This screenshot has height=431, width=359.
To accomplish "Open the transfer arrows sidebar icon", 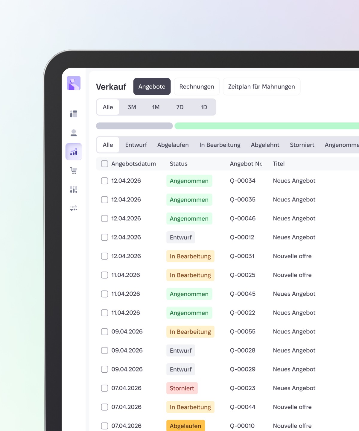I will (74, 208).
